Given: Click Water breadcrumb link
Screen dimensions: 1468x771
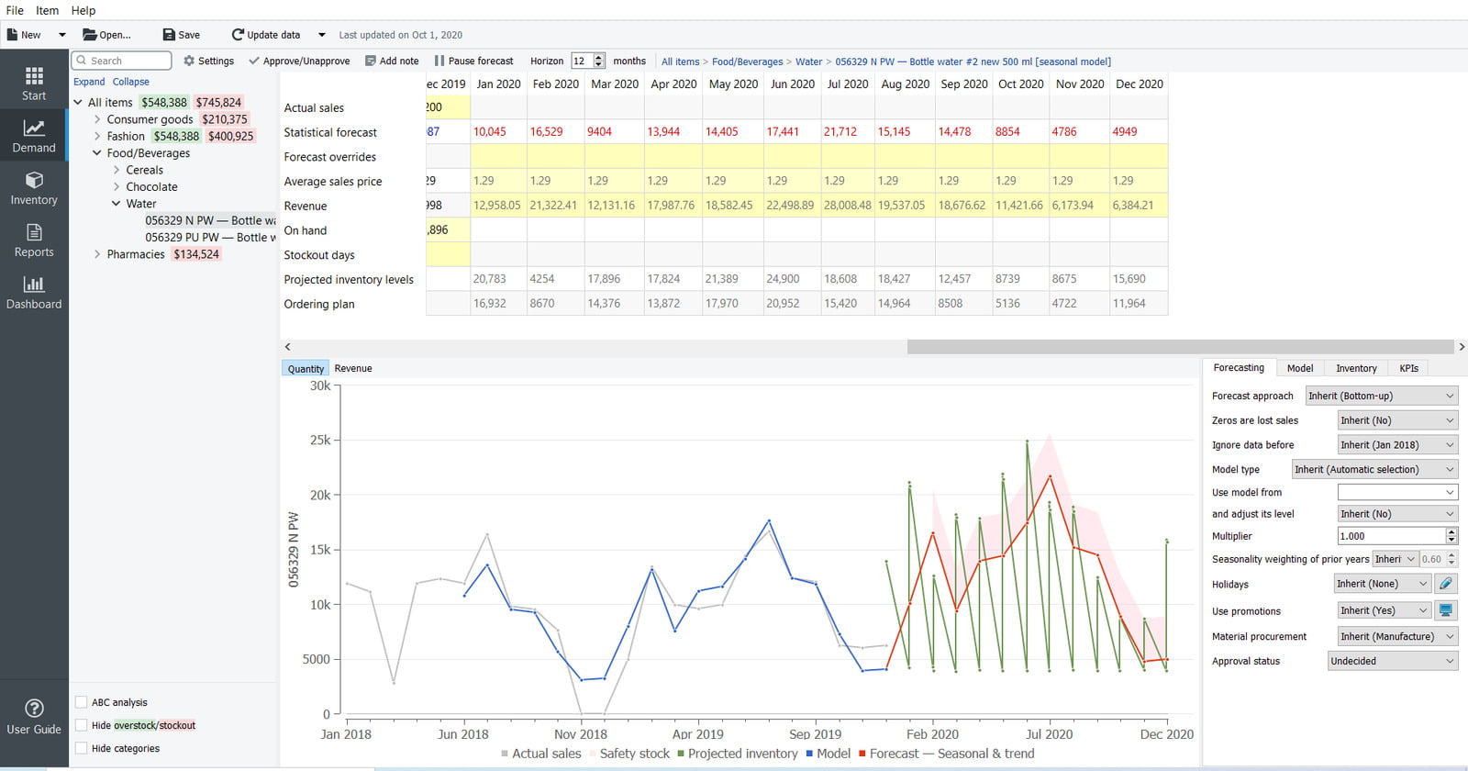Looking at the screenshot, I should (808, 61).
